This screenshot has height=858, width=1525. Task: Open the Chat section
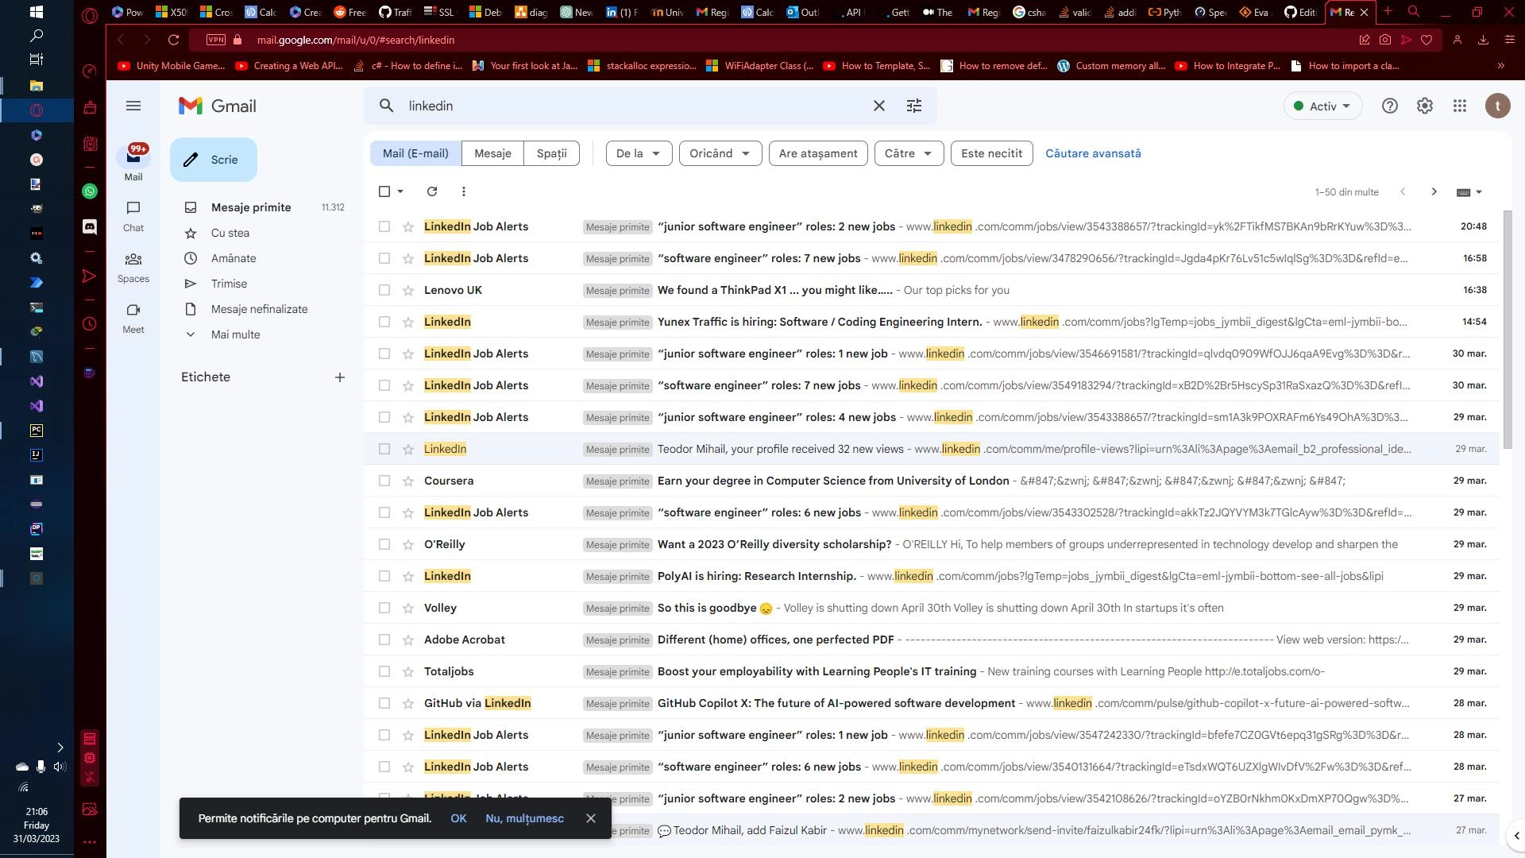point(133,216)
